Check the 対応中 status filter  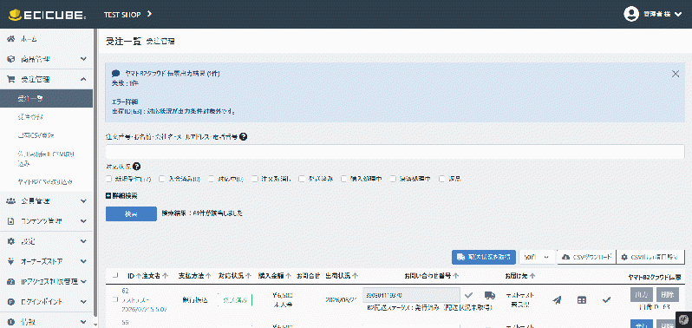pyautogui.click(x=212, y=179)
